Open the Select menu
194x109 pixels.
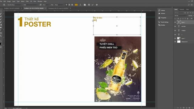click(x=22, y=1)
